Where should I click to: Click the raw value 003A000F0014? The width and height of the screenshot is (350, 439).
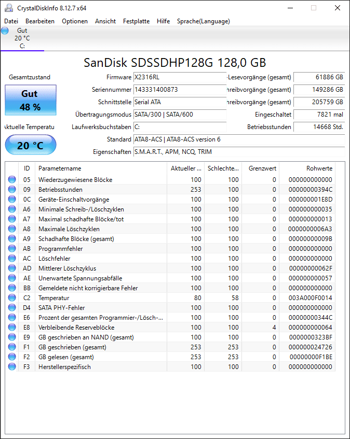click(310, 298)
